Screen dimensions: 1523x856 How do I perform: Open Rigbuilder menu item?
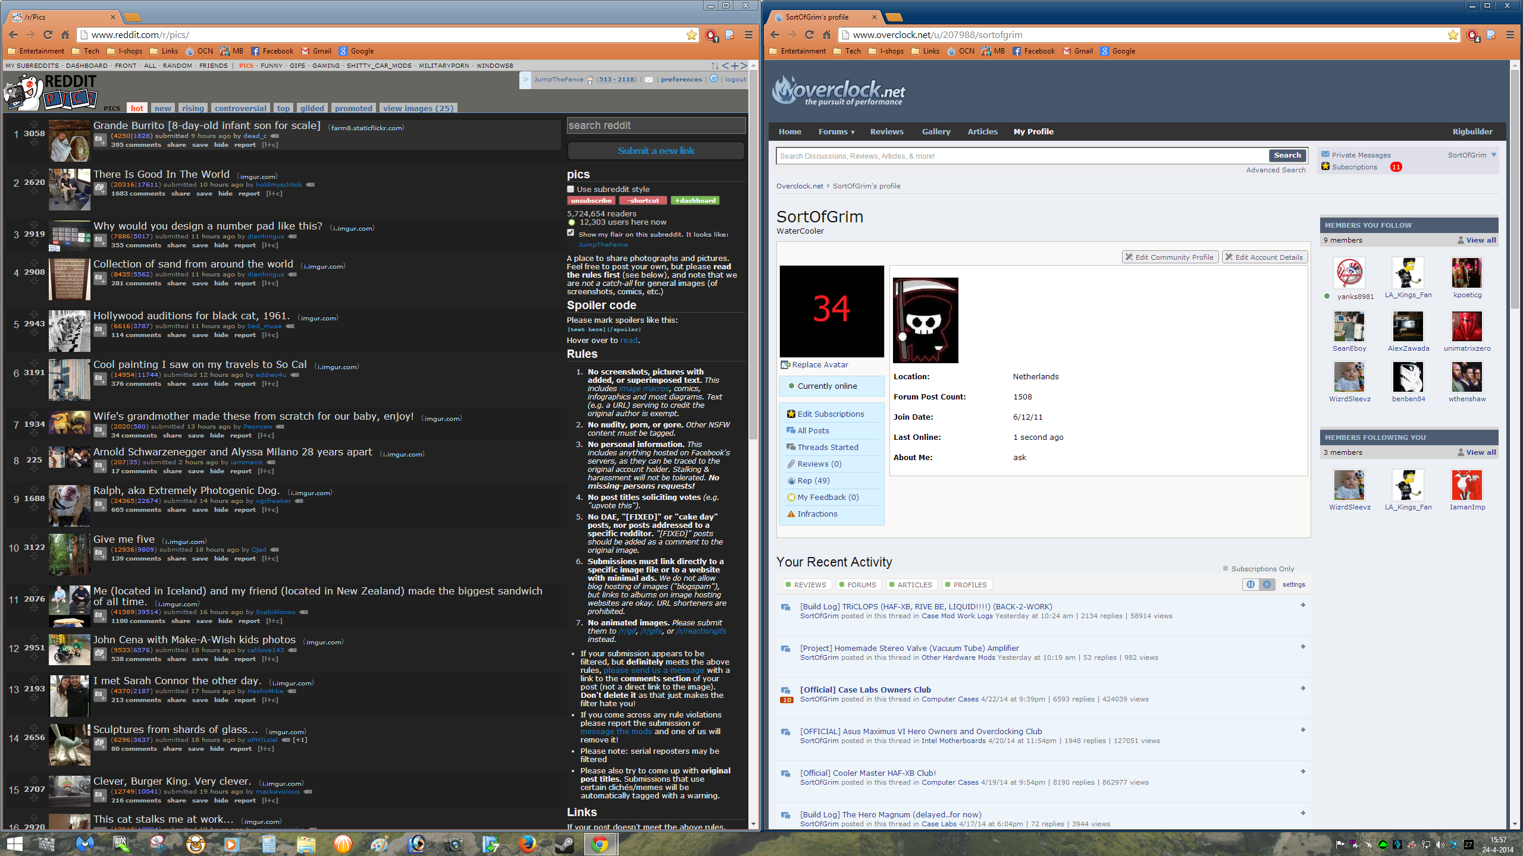[x=1472, y=131]
